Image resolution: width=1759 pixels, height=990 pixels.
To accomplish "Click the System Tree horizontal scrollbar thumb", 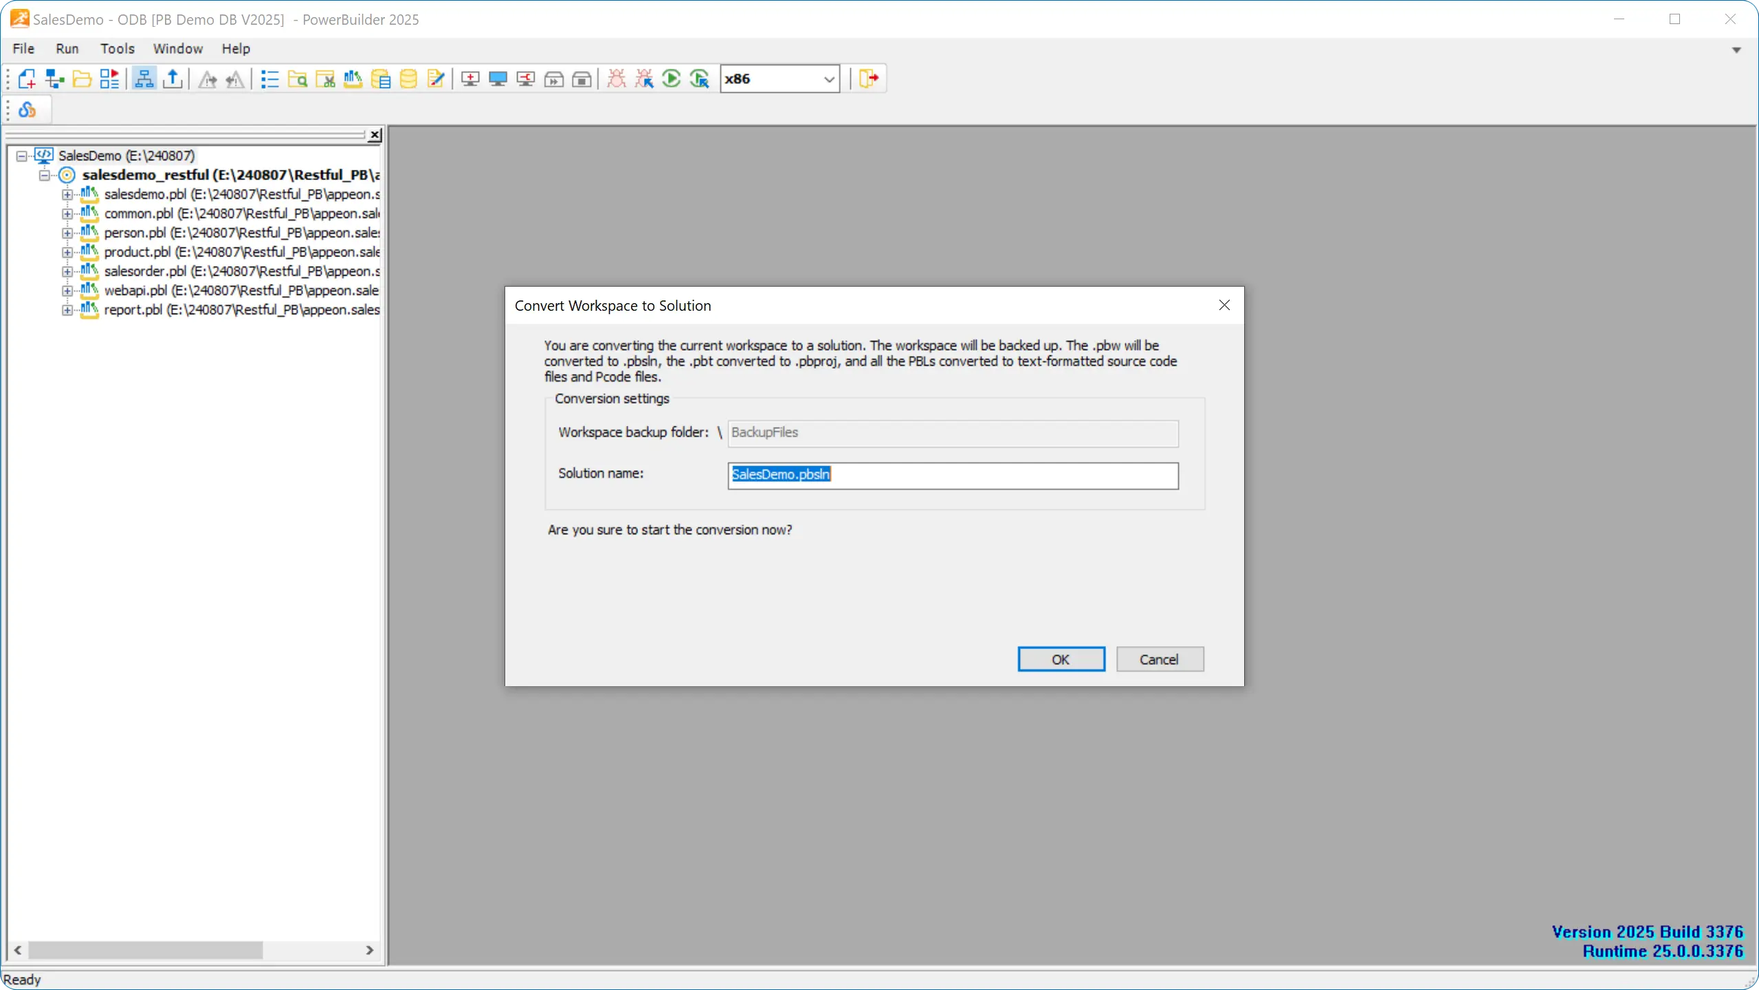I will coord(146,950).
